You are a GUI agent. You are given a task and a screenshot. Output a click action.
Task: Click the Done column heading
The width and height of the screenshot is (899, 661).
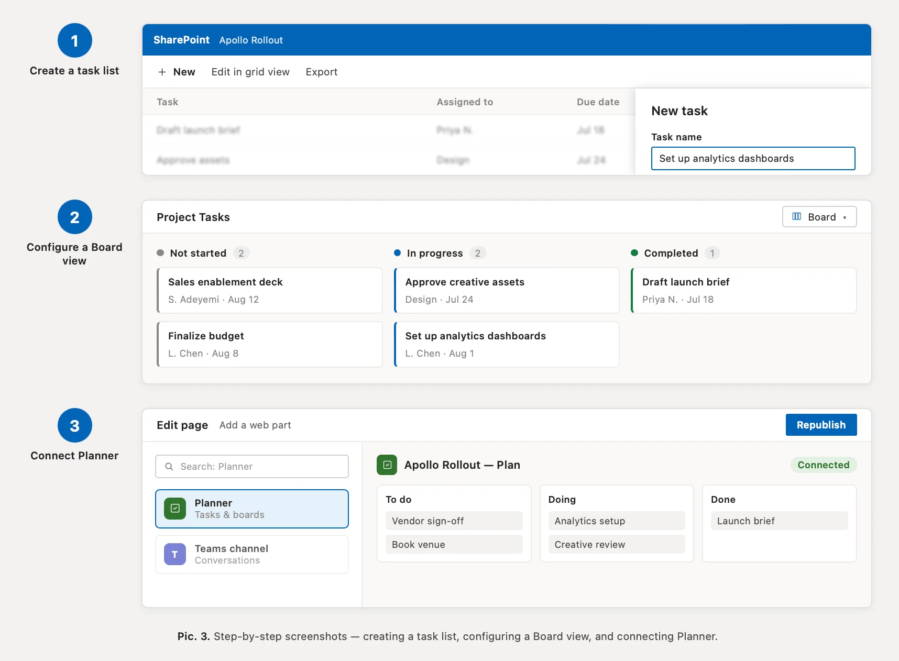723,500
